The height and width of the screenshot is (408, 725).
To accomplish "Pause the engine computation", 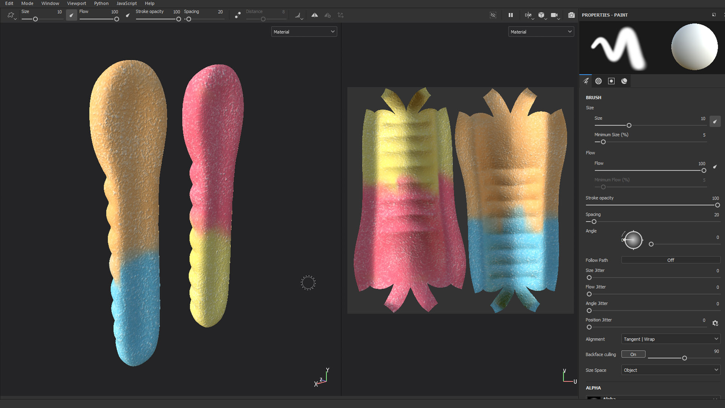I will [x=511, y=15].
